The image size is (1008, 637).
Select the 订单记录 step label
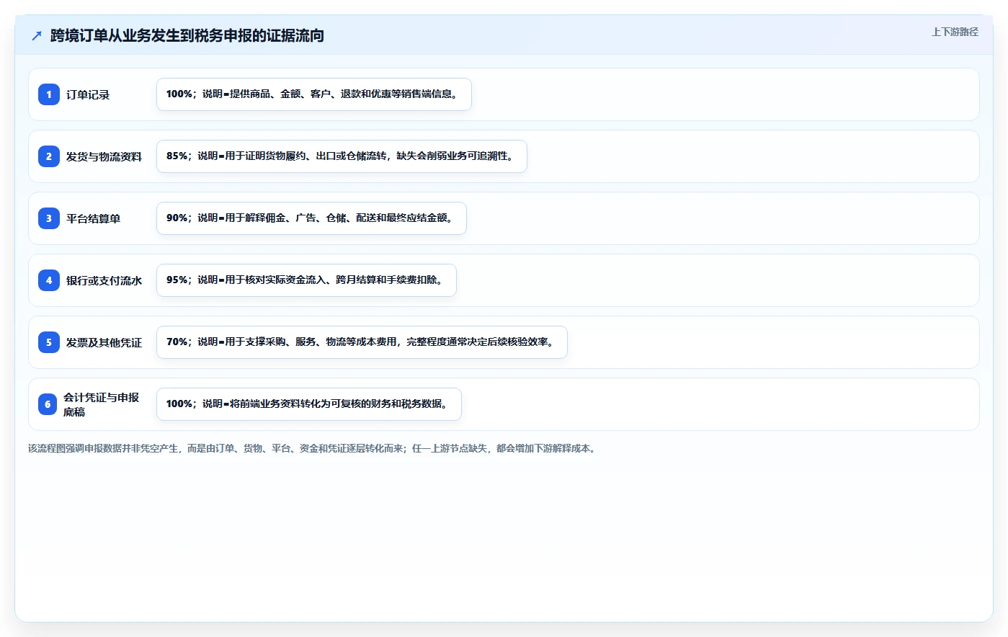88,94
